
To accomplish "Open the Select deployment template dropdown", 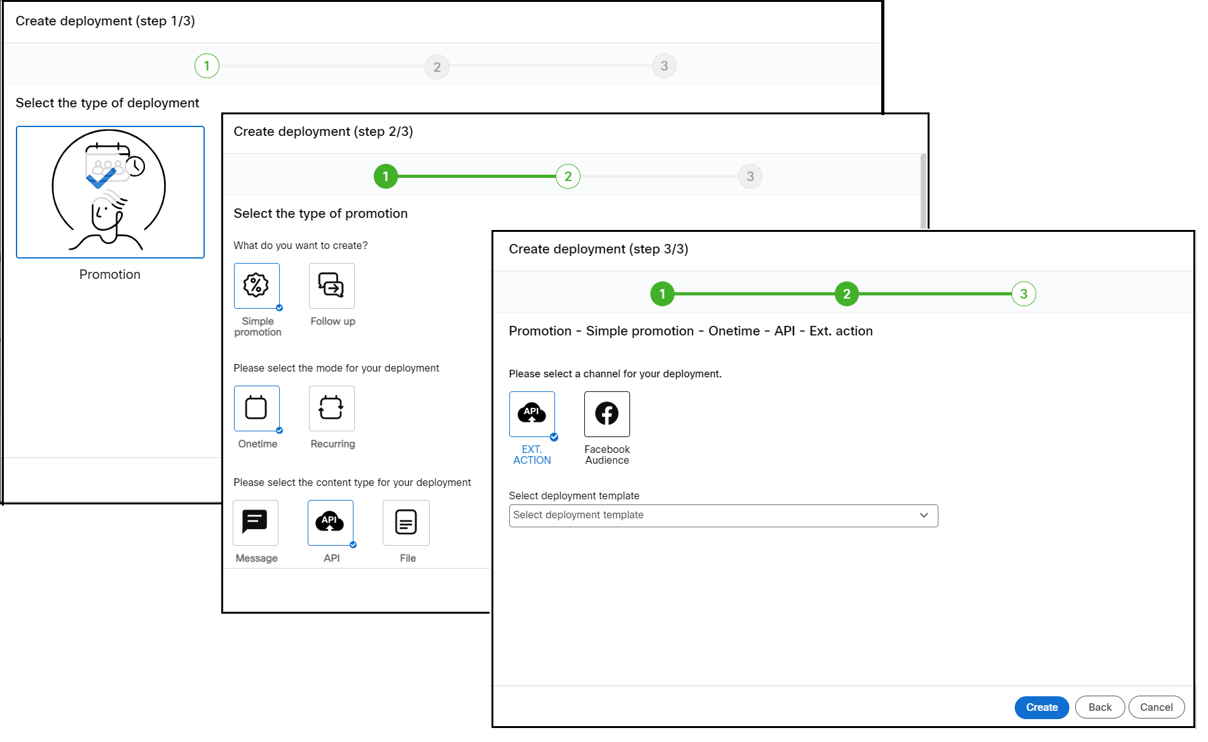I will (723, 515).
